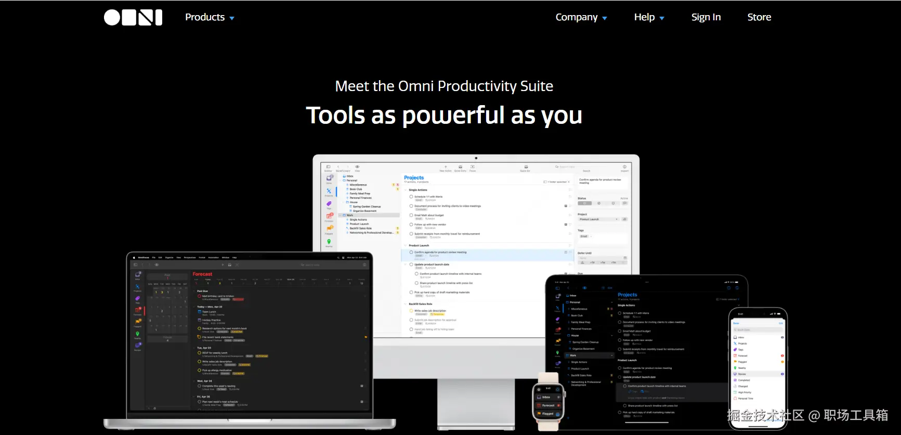The width and height of the screenshot is (901, 435).
Task: Select Projects perspective icon in iMac sidebar
Action: pyautogui.click(x=329, y=191)
